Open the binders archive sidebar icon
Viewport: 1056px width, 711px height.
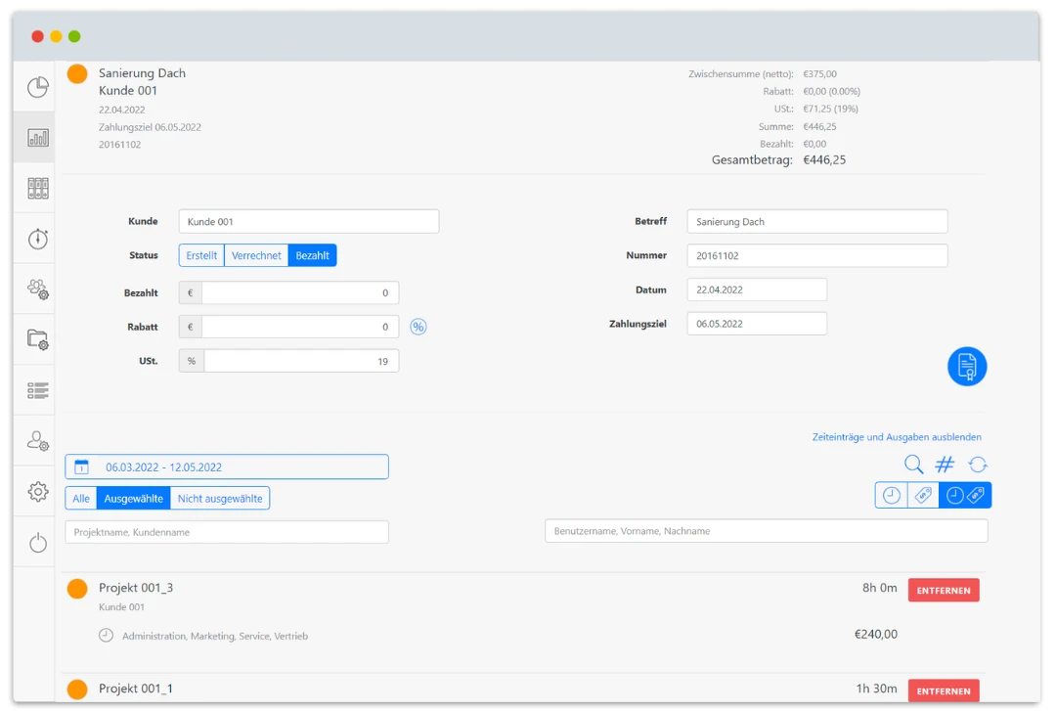(38, 188)
